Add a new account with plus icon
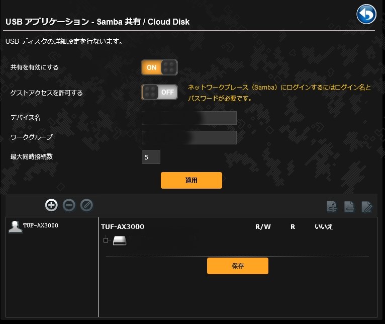Viewport: 385px width, 324px height. coord(51,205)
